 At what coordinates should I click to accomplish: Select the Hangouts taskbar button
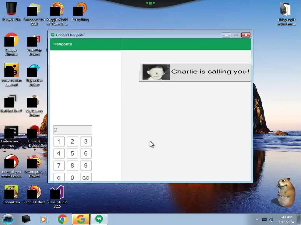coord(99,219)
